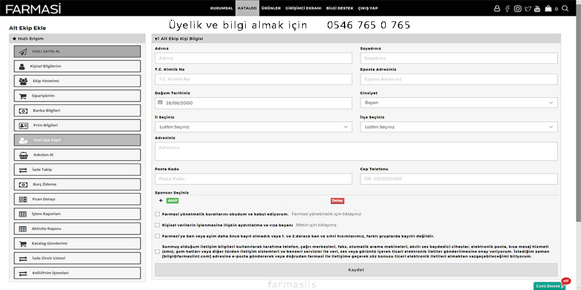The image size is (581, 290).
Task: Open the KURUMSAL menu
Action: tap(221, 8)
